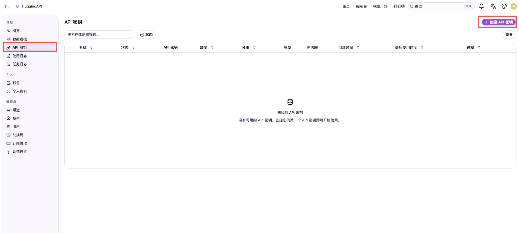This screenshot has width=519, height=233.
Task: Click the 使用日志 document icon
Action: point(8,56)
